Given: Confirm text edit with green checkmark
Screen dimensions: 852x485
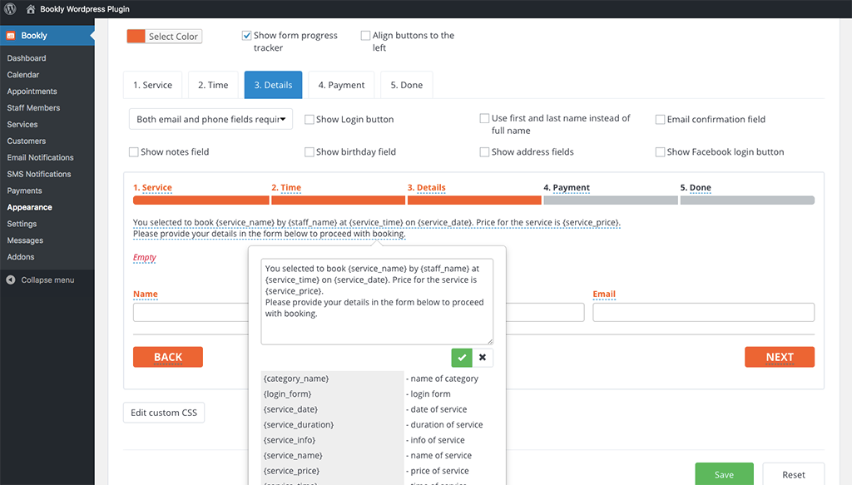Looking at the screenshot, I should [461, 358].
